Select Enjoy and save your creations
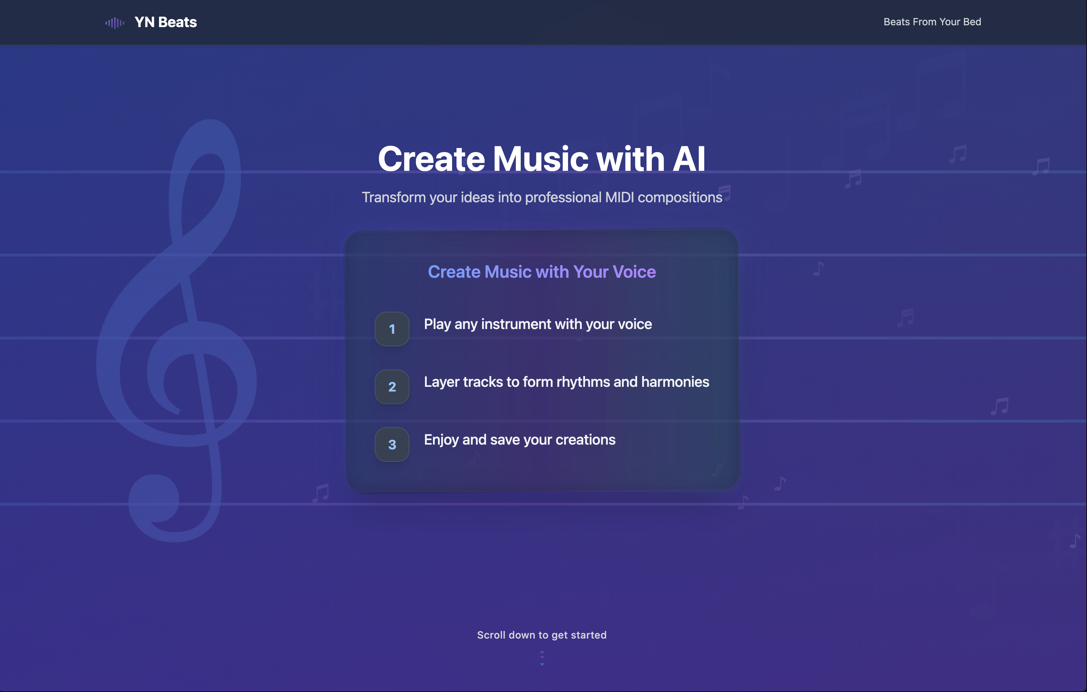 (x=519, y=440)
